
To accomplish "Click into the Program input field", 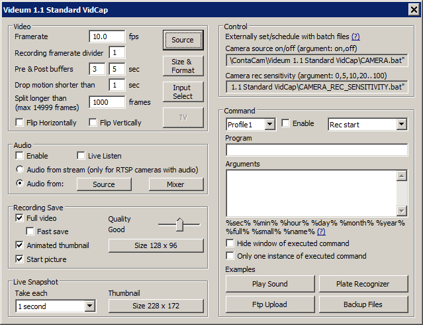I will click(x=316, y=150).
